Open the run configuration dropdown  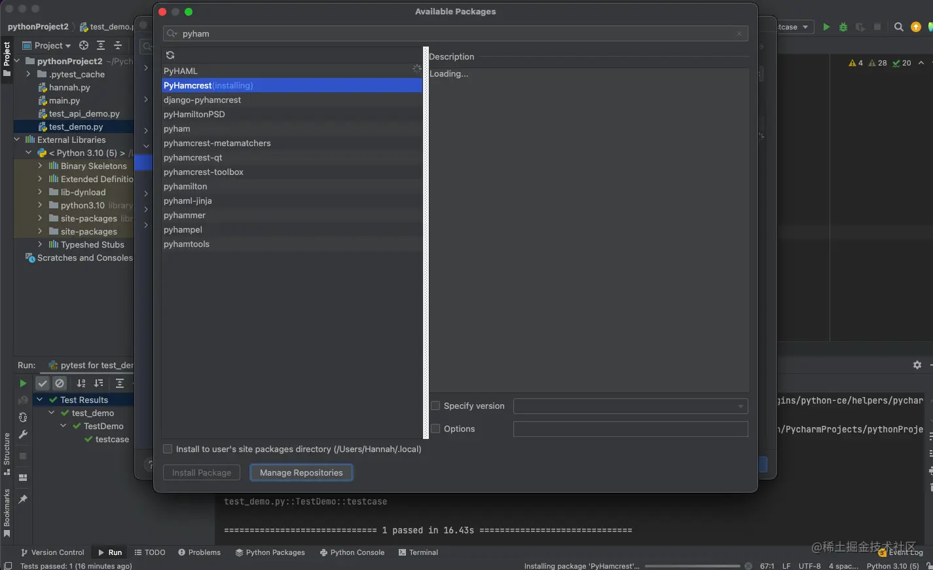[795, 27]
